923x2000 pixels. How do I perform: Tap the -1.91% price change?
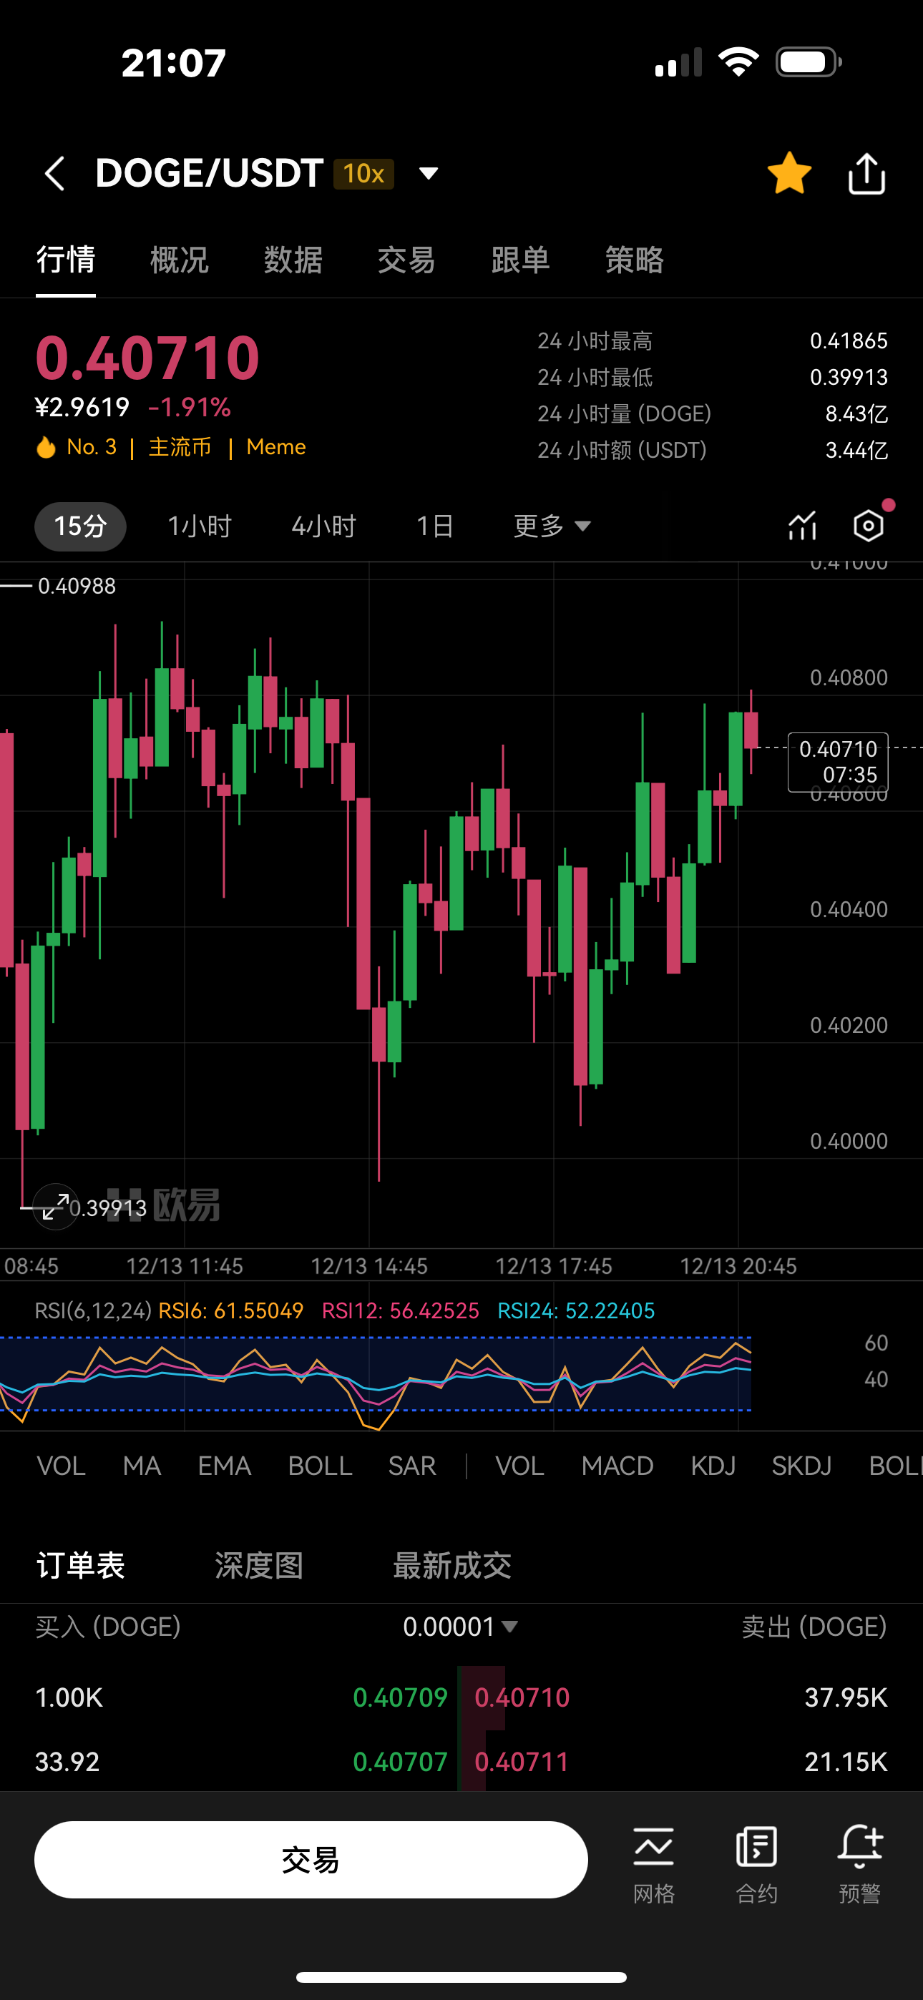point(190,407)
